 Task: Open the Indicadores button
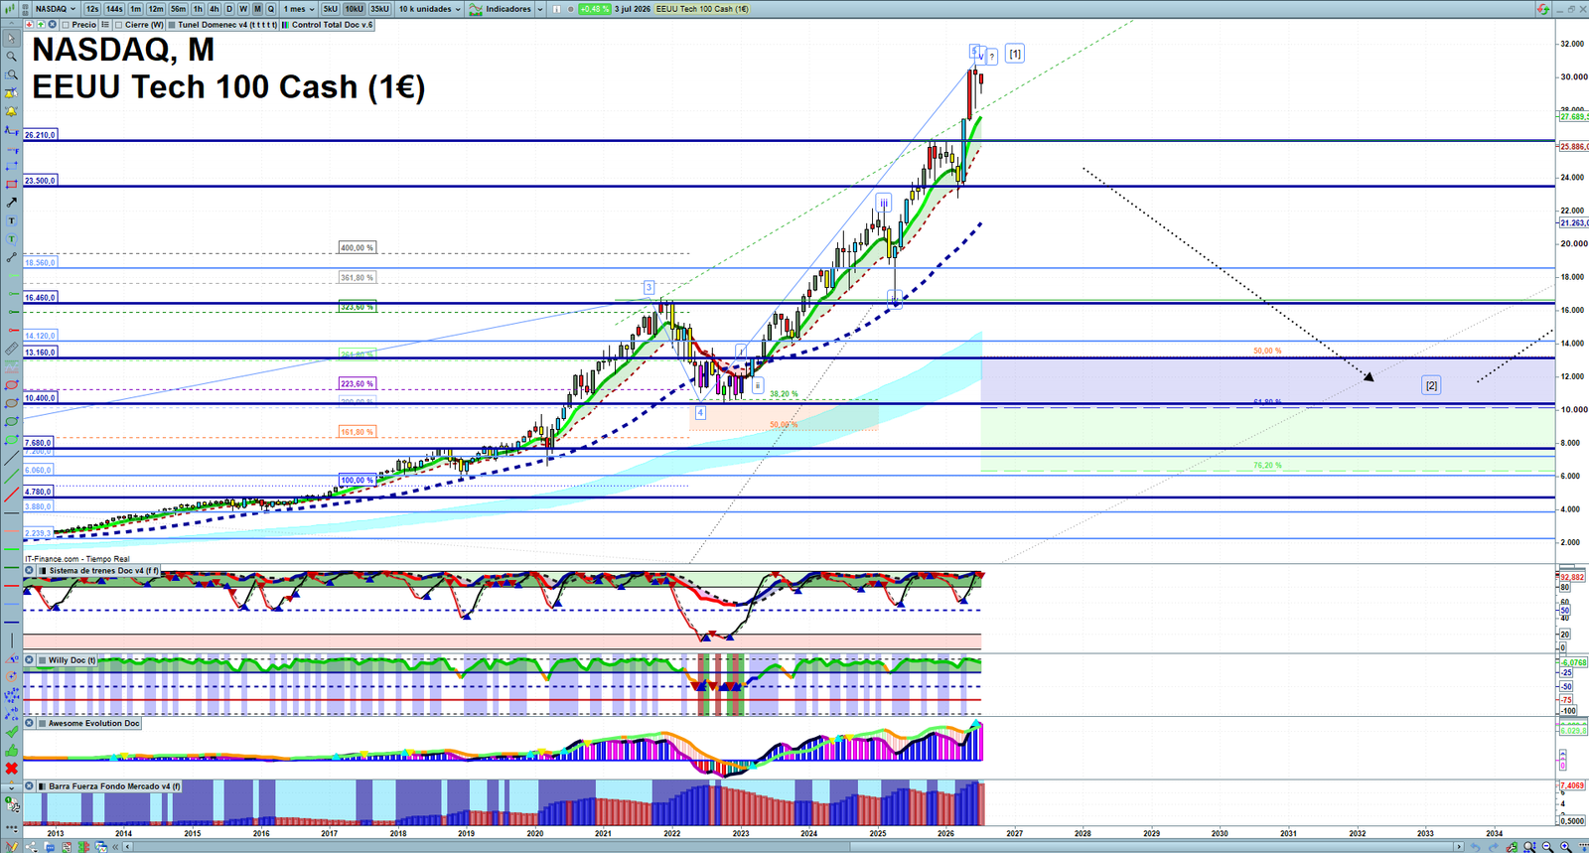501,9
